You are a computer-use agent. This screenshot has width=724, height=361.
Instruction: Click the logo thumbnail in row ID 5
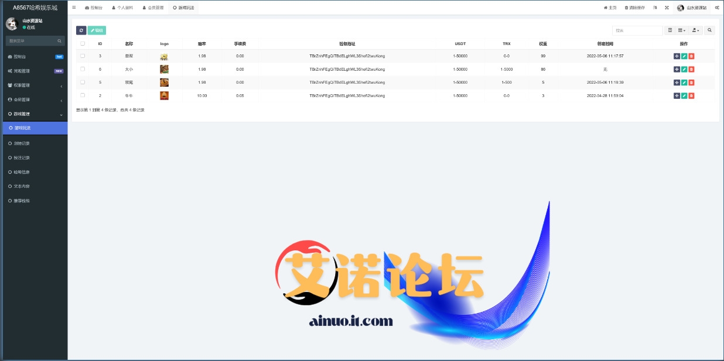pyautogui.click(x=164, y=82)
